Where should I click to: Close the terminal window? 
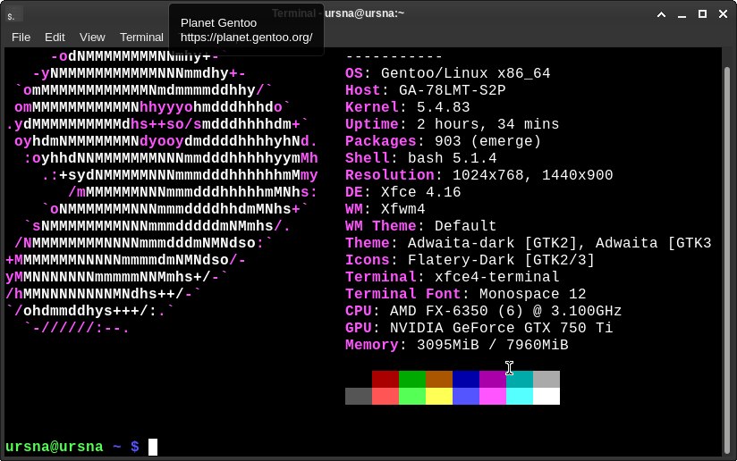[723, 14]
